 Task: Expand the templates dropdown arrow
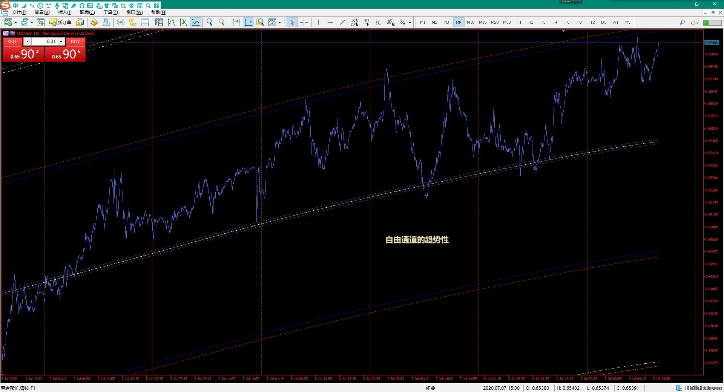click(279, 23)
